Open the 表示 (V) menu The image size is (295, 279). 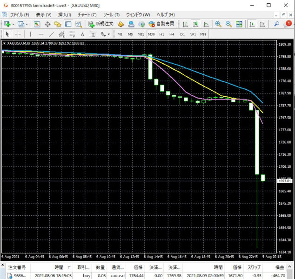pyautogui.click(x=44, y=15)
